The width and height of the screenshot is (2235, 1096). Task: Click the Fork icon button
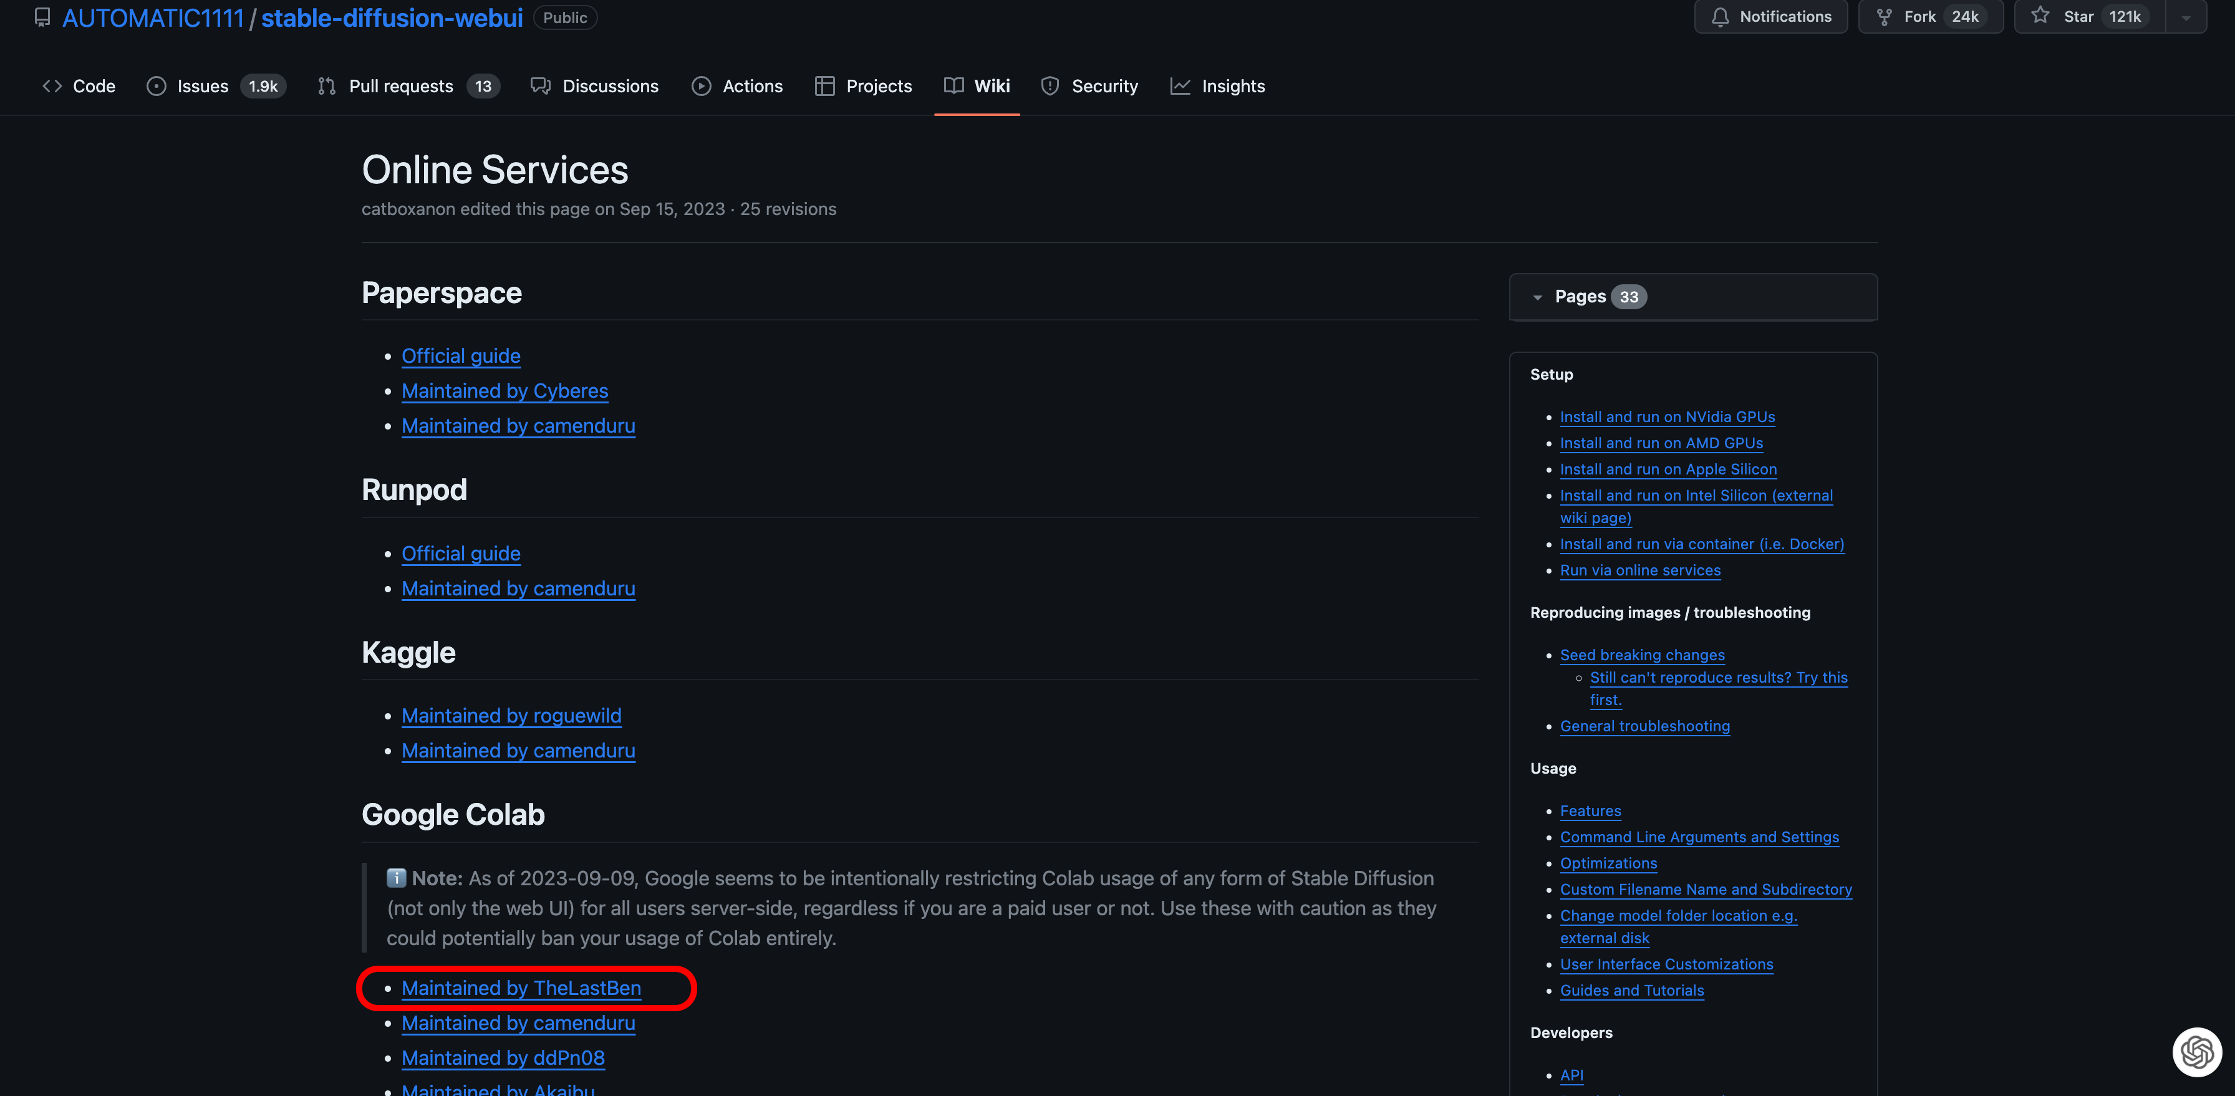point(1884,16)
